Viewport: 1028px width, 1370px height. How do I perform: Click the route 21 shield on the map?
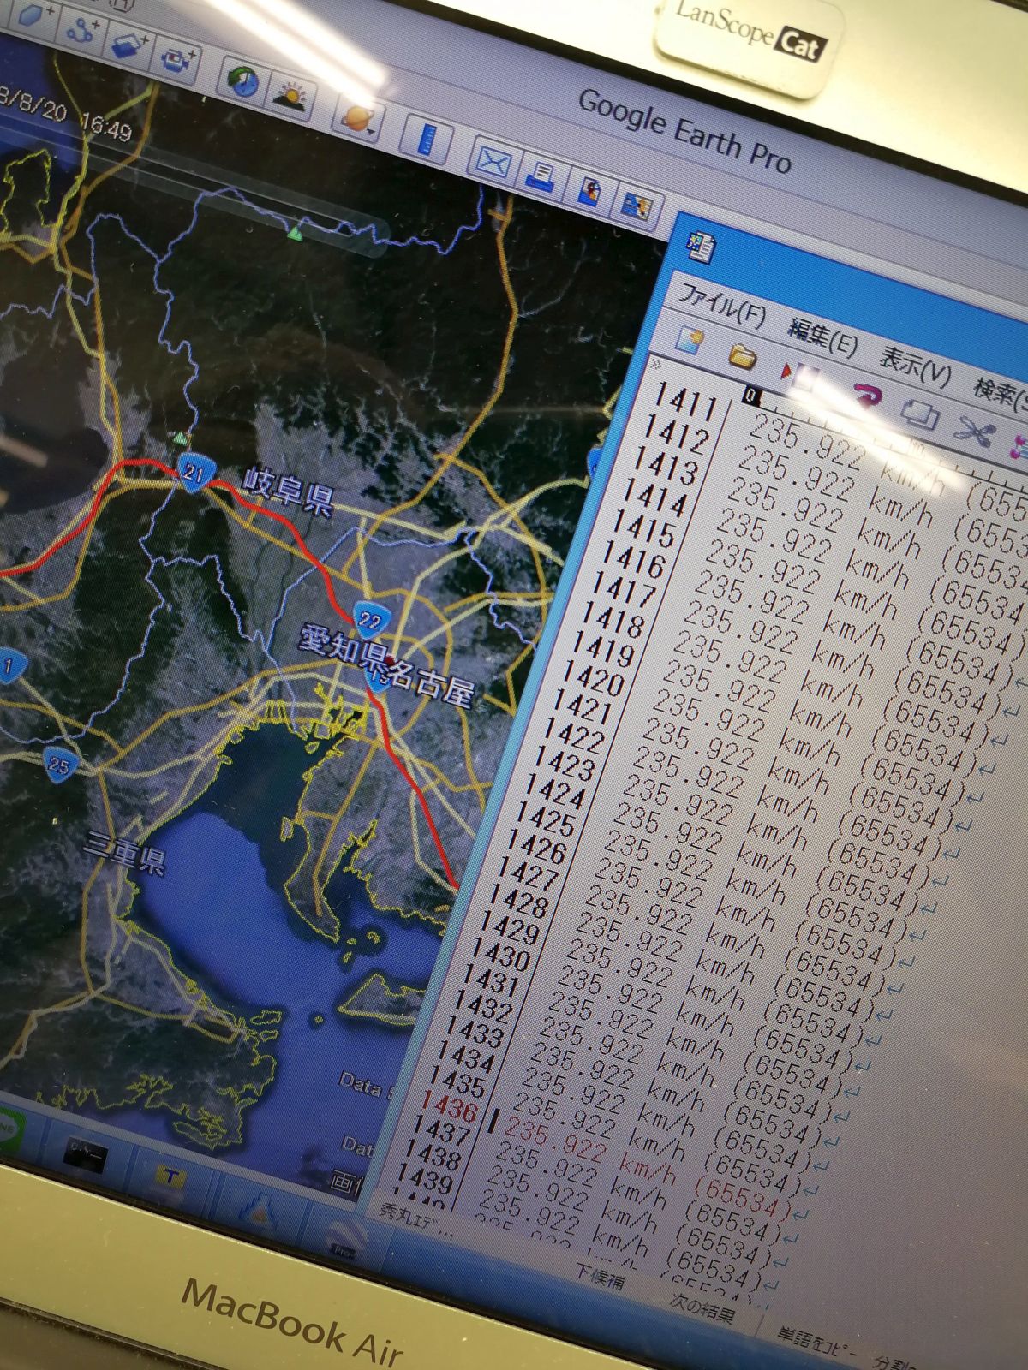[194, 473]
